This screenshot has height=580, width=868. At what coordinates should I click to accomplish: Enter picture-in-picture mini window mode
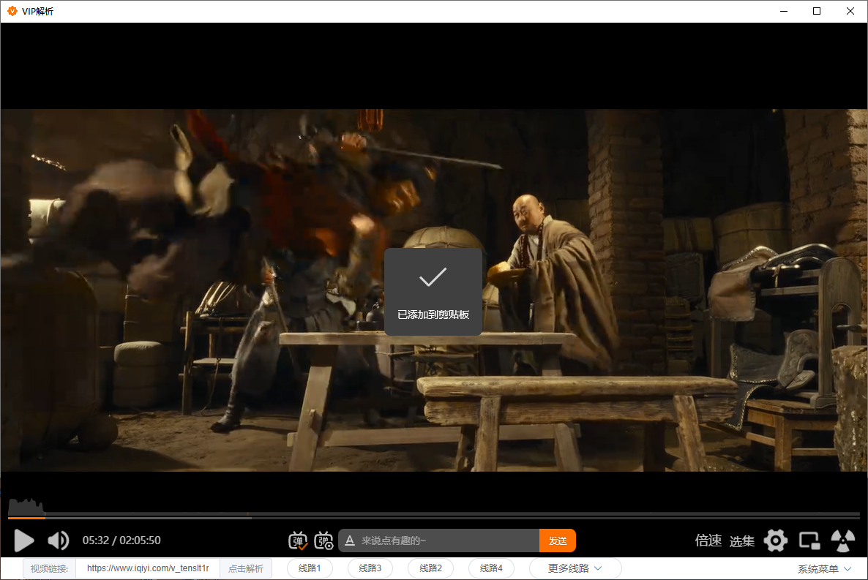809,541
